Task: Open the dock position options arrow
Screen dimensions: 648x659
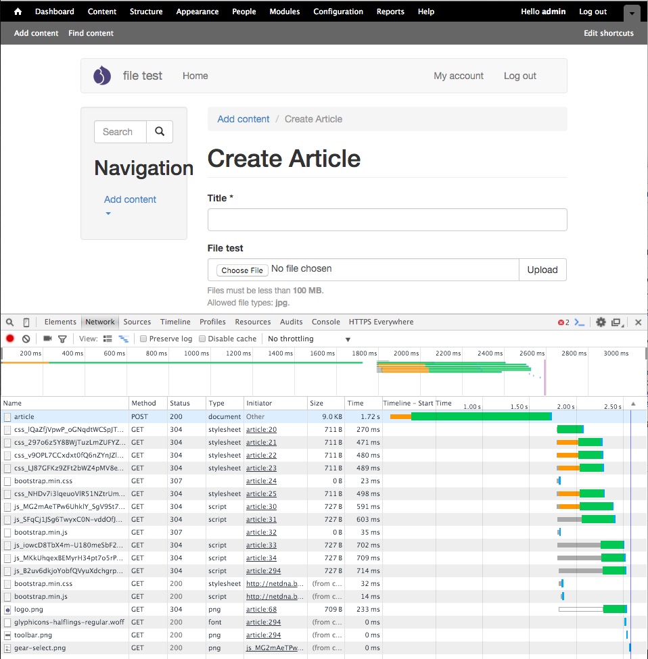Action: (x=617, y=322)
